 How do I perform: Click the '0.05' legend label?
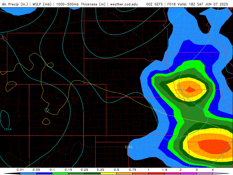coord(36,170)
